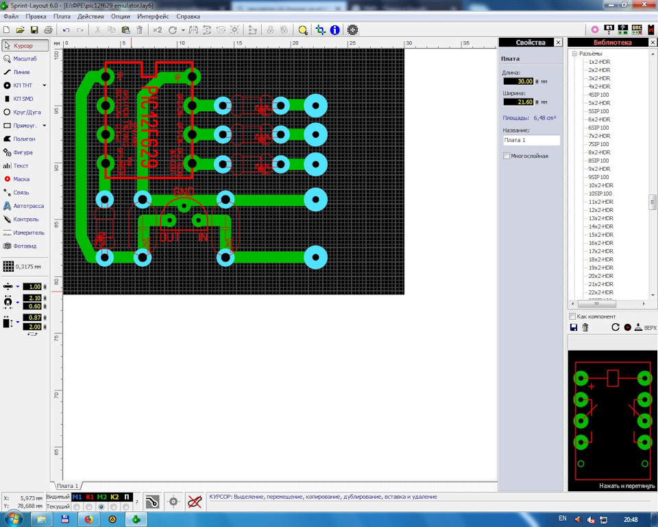This screenshot has height=527, width=658.
Task: Toggle visibility of M1 layer
Action: 77,497
